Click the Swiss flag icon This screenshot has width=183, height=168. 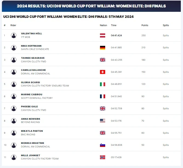coord(102,72)
